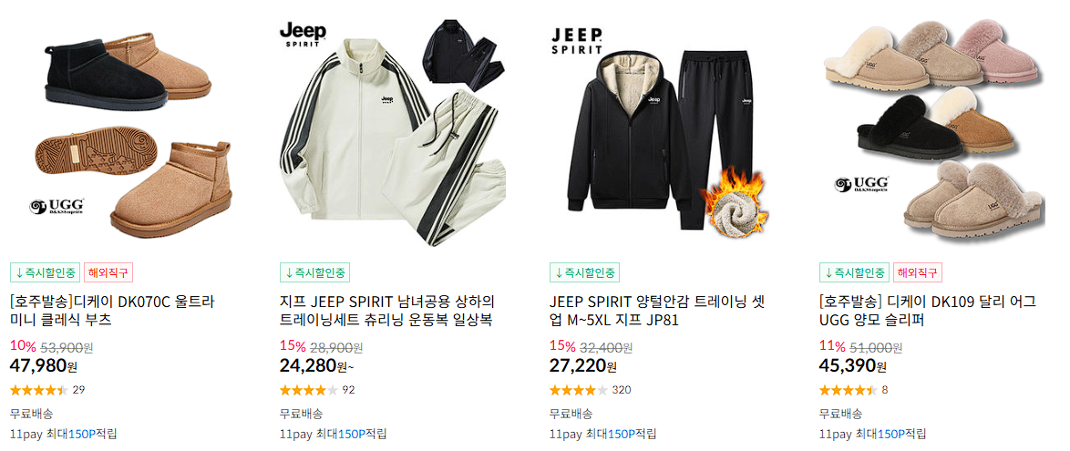Click the 24,280원 price of the white tracksuit
The height and width of the screenshot is (451, 1070).
click(x=316, y=365)
